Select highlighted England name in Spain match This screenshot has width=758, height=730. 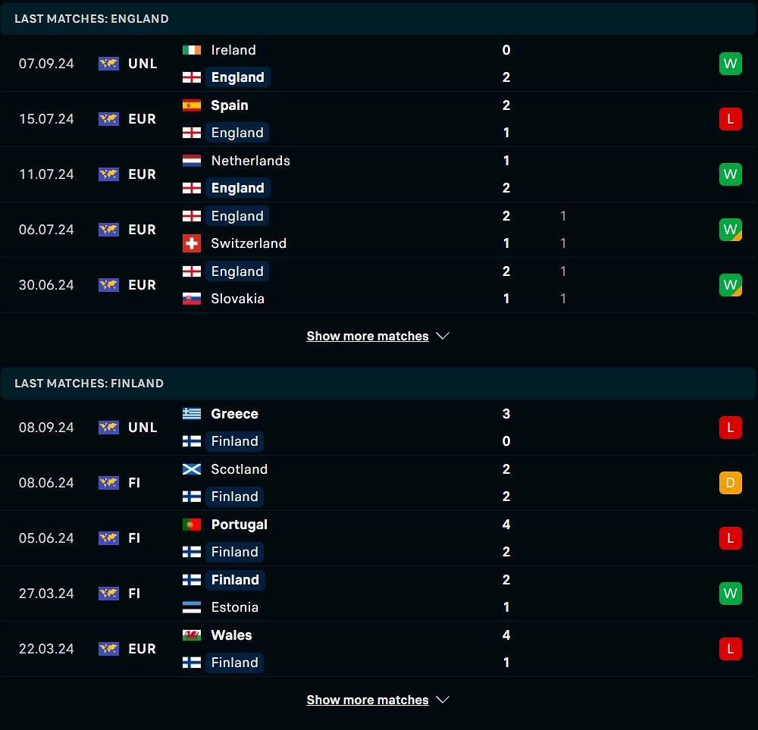coord(237,133)
